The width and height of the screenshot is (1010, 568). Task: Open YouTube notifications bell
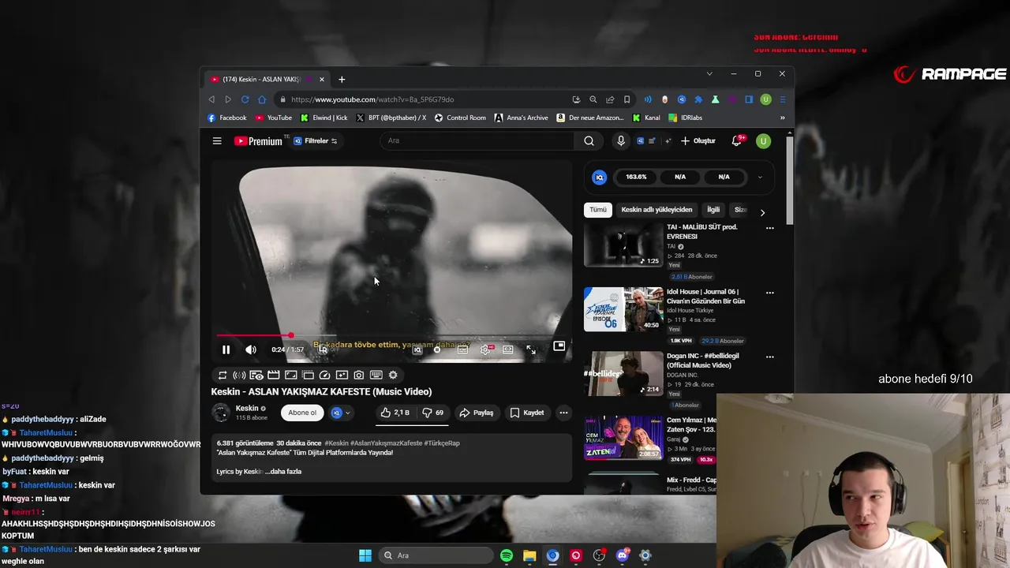tap(737, 141)
